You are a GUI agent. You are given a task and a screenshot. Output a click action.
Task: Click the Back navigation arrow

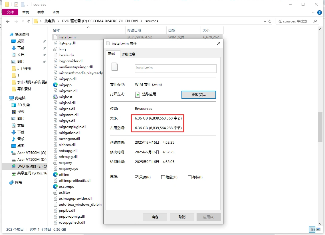click(8, 21)
